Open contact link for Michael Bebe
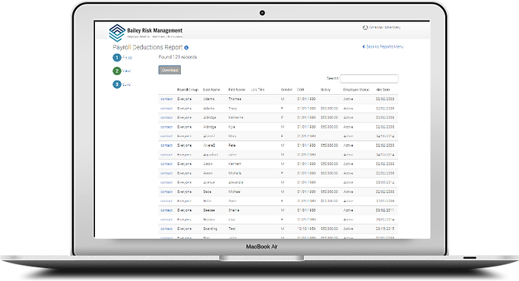The image size is (519, 281). [166, 191]
